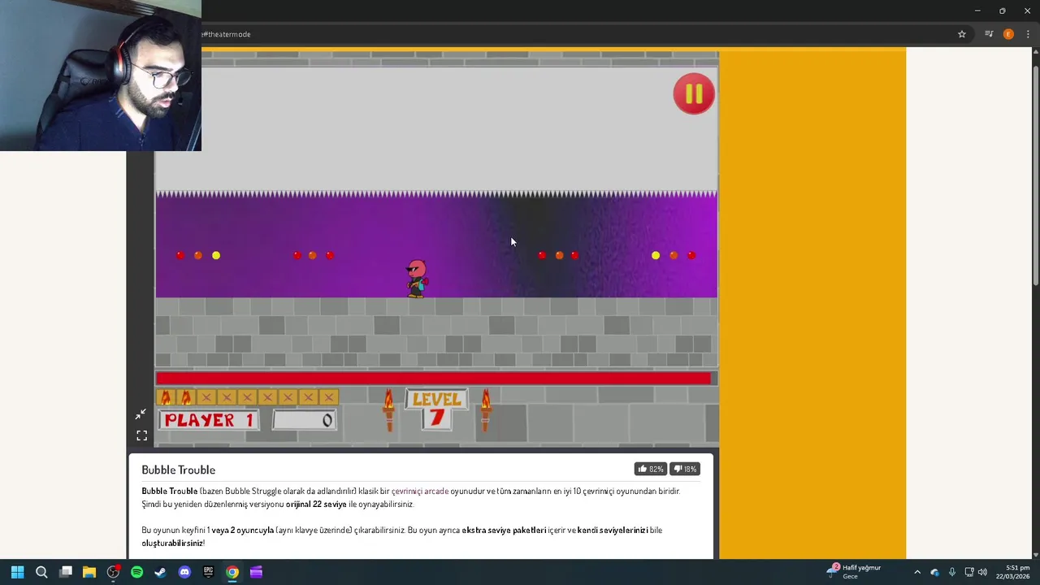Screen dimensions: 1040x585
Task: Open the Windows Start menu
Action: 17,572
